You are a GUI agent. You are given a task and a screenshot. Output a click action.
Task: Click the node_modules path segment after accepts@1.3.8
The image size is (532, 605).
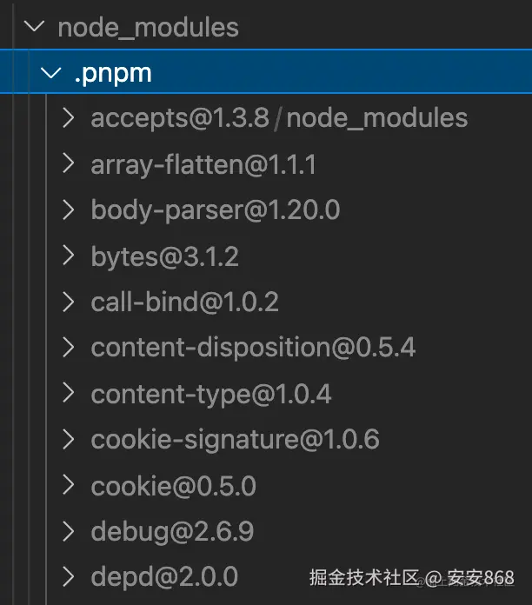[376, 118]
